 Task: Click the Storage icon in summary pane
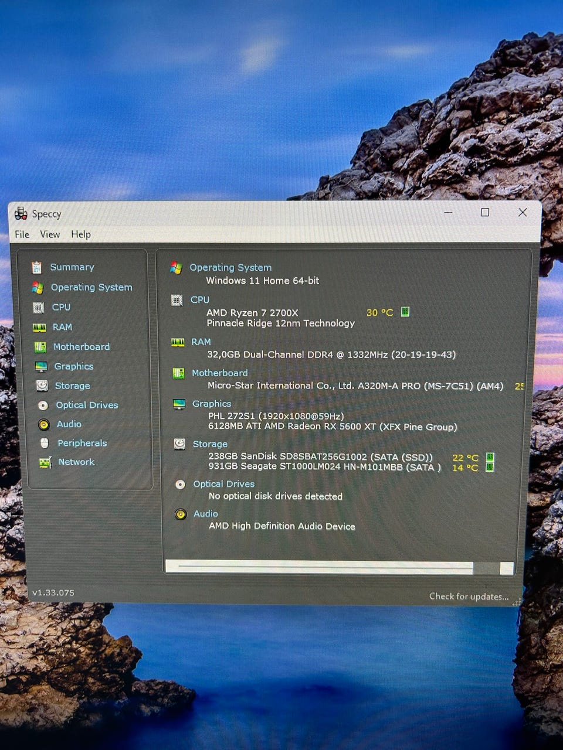click(x=179, y=444)
